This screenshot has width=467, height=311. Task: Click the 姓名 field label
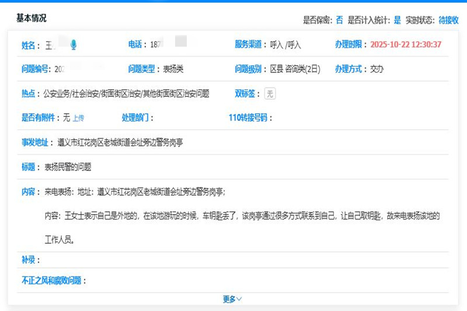28,46
